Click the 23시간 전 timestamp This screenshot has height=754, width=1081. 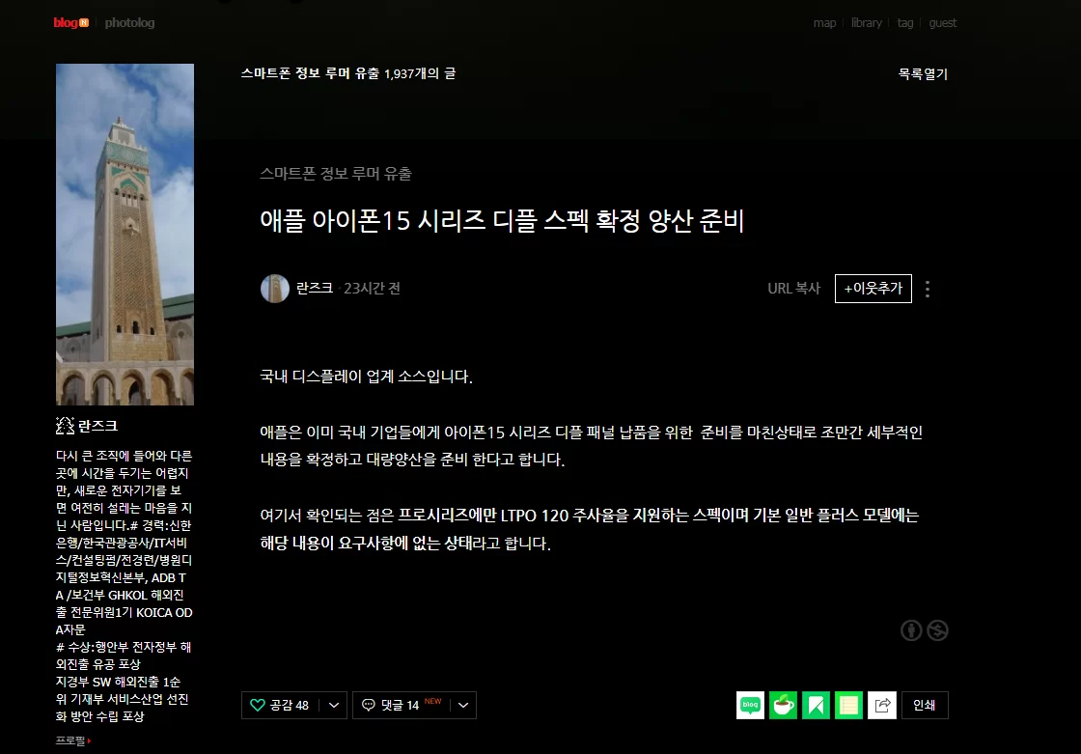tap(373, 289)
